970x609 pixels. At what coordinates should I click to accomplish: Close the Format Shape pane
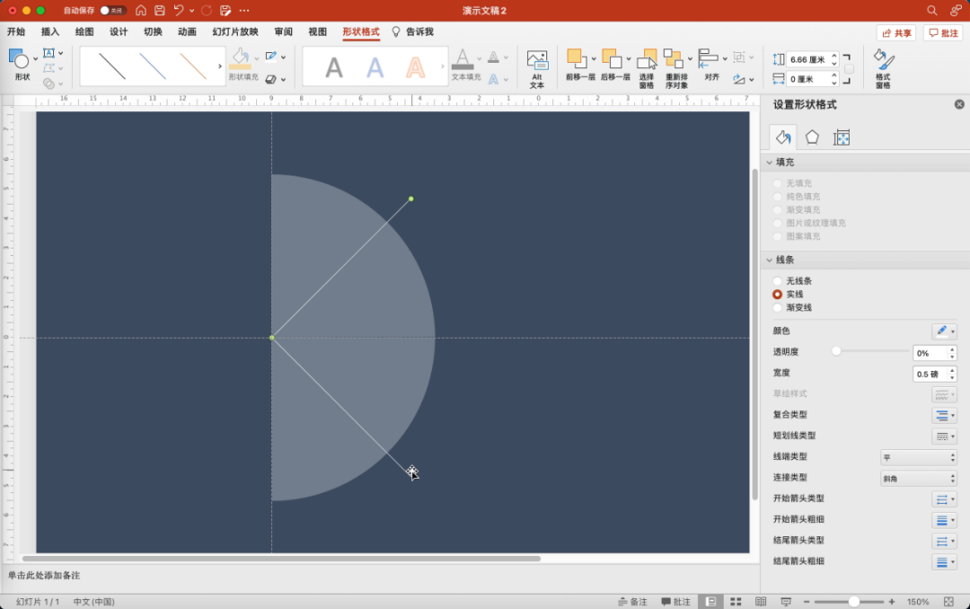959,104
